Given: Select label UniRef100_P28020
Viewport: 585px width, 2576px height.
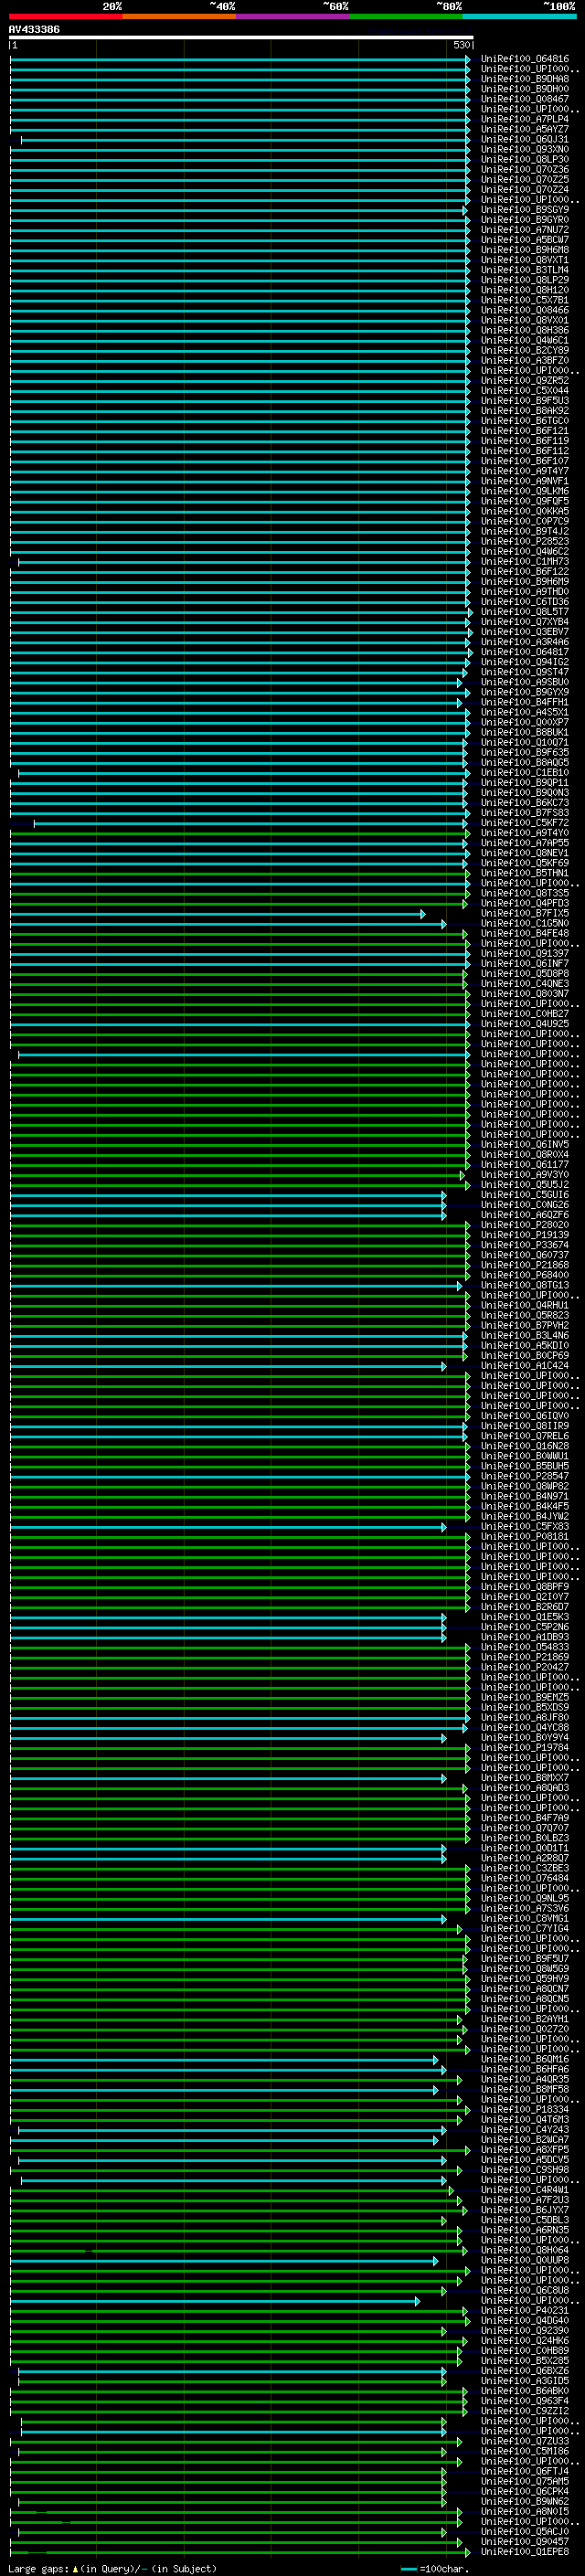Looking at the screenshot, I should [x=525, y=1225].
